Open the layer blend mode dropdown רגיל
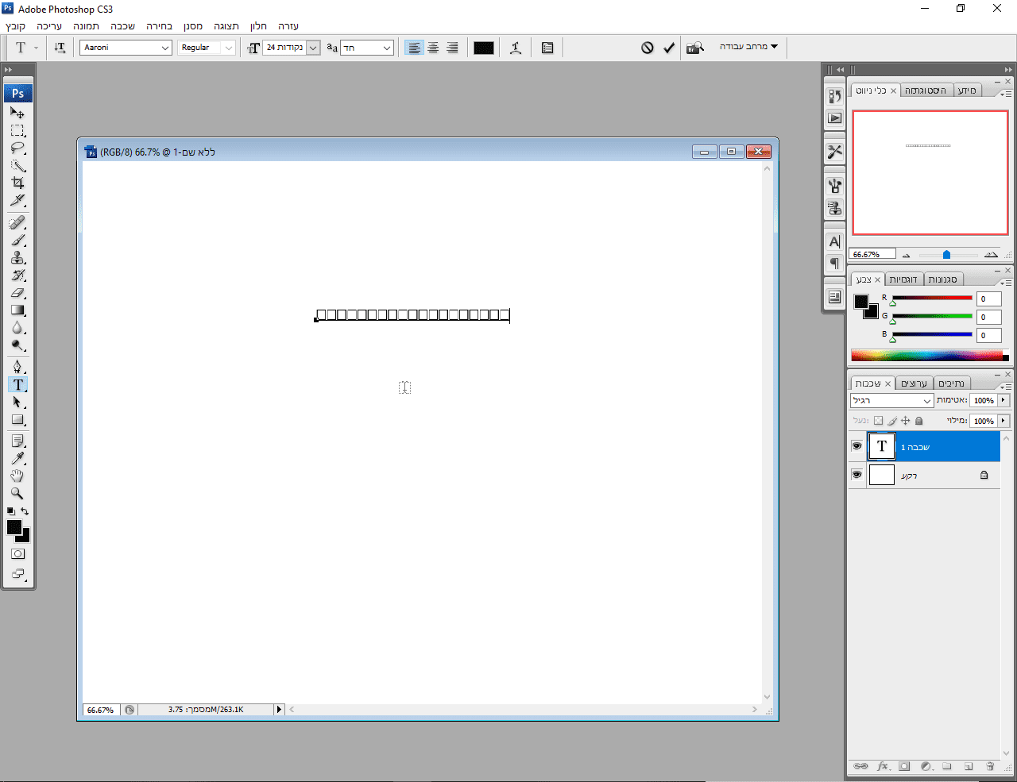Screen dimensions: 1017x782 tap(891, 401)
